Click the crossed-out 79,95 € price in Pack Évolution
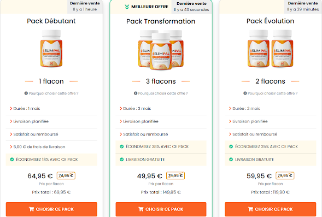The width and height of the screenshot is (322, 217). click(285, 175)
